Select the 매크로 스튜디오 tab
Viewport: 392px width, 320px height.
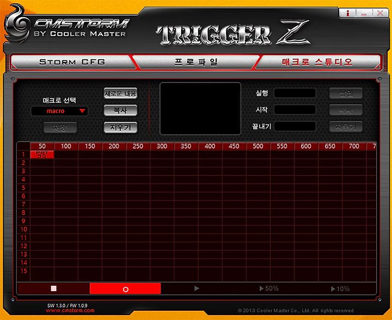[x=317, y=62]
